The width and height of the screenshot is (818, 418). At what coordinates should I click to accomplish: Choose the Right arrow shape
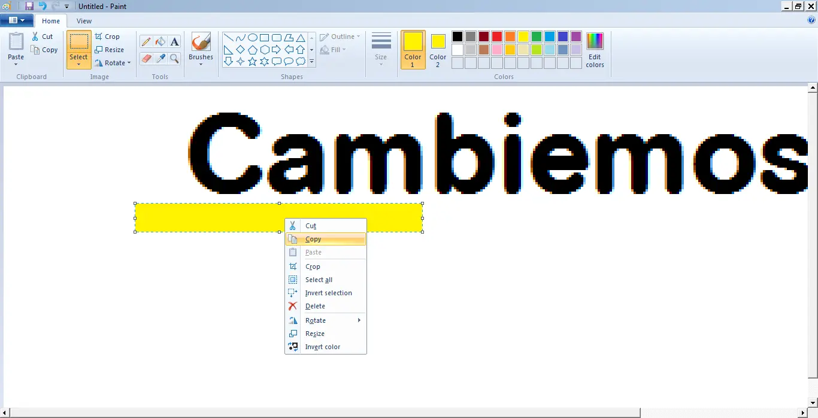276,50
